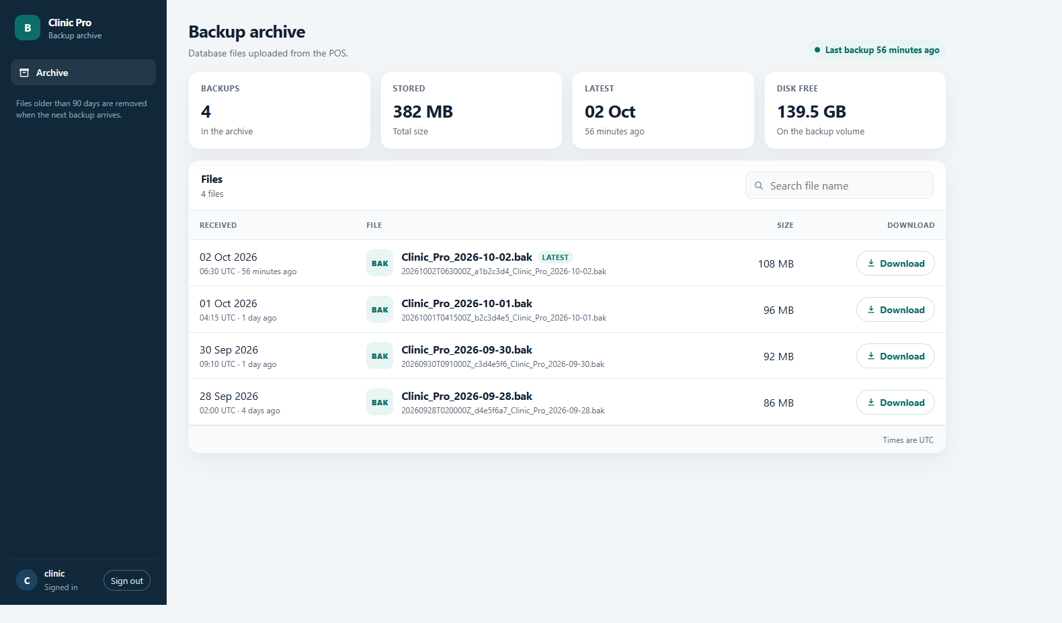Click the 139.5 GB disk free value
1062x623 pixels.
point(811,112)
